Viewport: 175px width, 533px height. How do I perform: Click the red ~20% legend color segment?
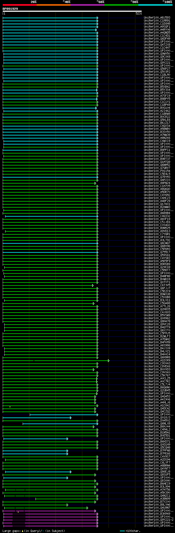tap(20, 5)
